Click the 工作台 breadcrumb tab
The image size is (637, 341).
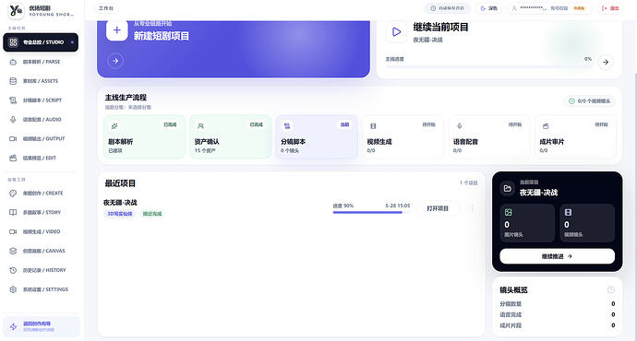tap(106, 8)
